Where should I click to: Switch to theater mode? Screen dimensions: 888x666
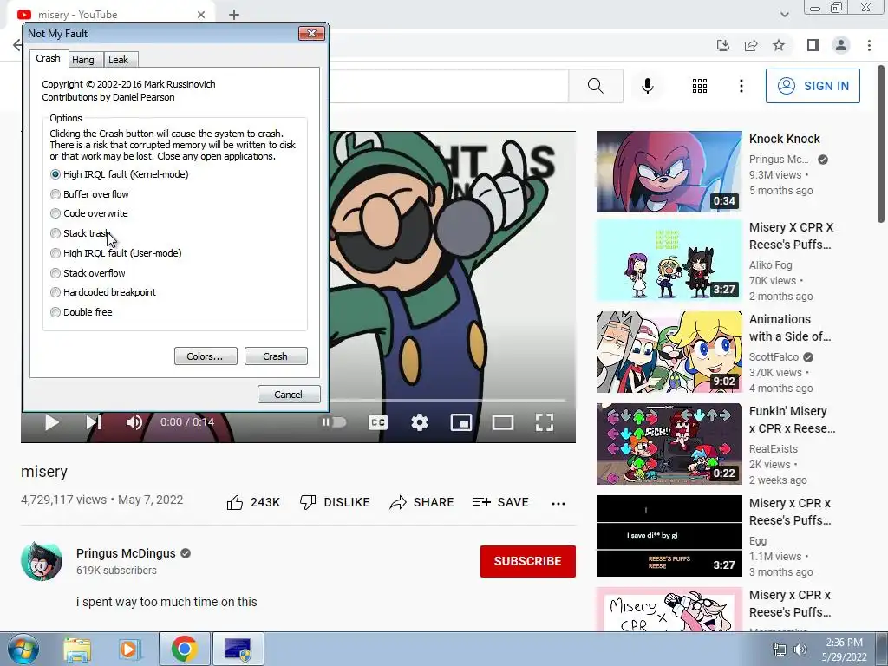[x=503, y=422]
